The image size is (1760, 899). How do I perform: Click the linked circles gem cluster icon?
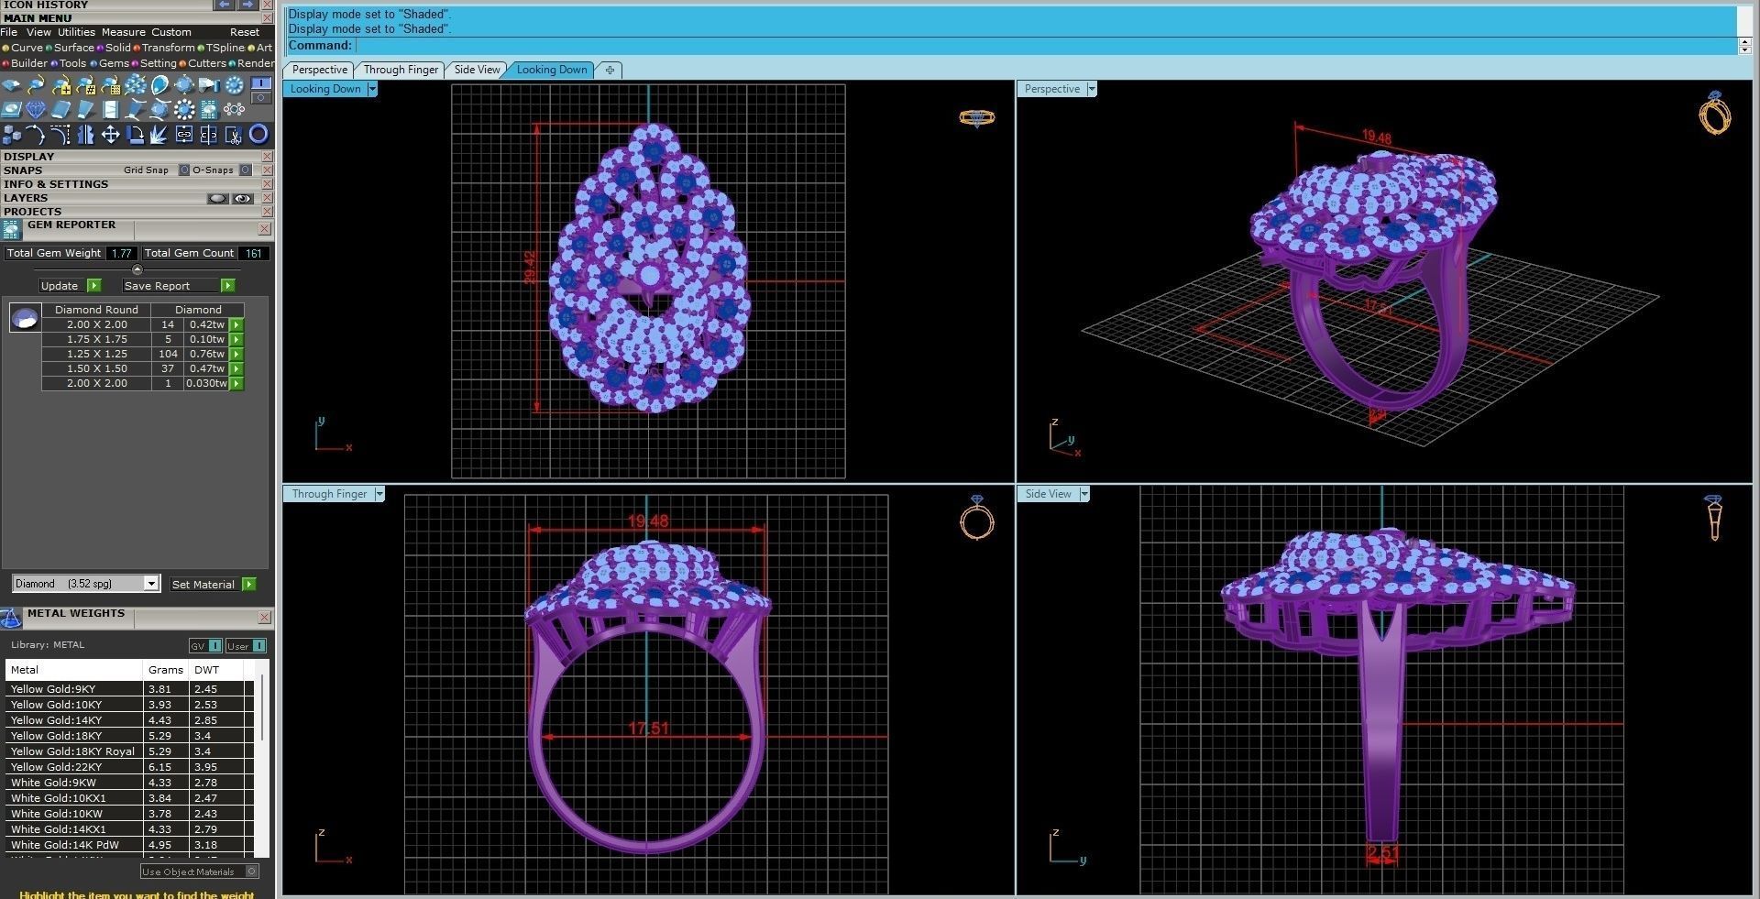(234, 109)
